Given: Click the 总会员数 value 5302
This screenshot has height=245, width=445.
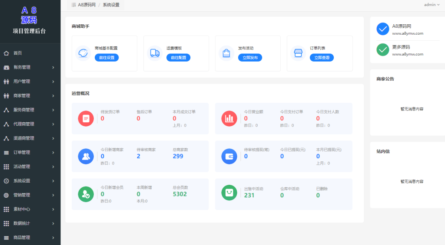Looking at the screenshot, I should [x=180, y=194].
